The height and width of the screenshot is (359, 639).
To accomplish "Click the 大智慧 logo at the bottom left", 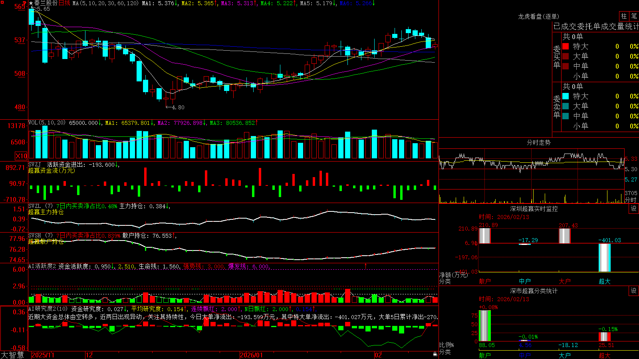I will point(12,355).
